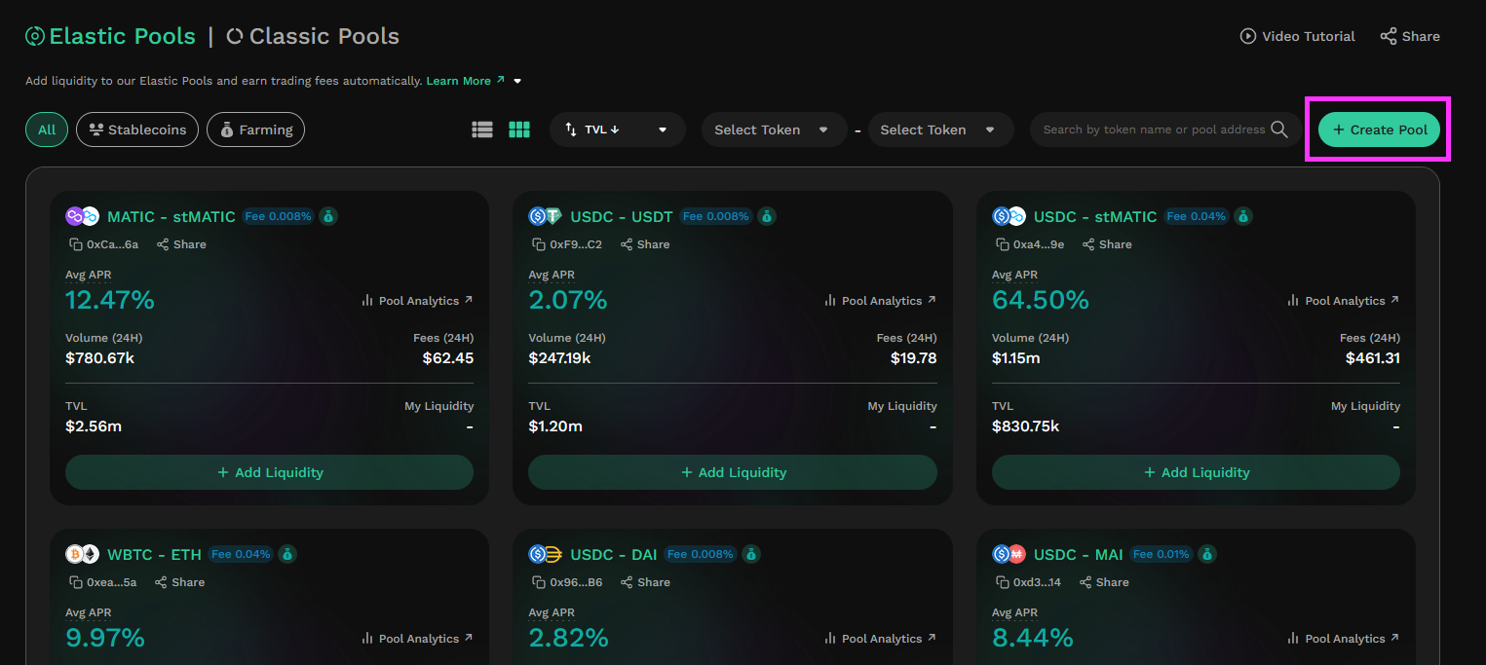Click the 64.50% Avg APR value

click(x=1041, y=300)
